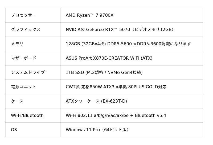Select the 電源ユニット label cell
This screenshot has width=213, height=145.
pyautogui.click(x=23, y=87)
